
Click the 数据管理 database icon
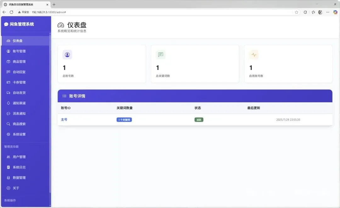point(8,178)
